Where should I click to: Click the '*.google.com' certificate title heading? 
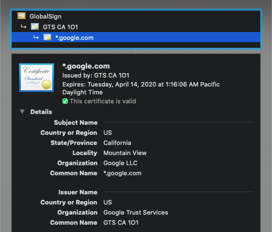coord(86,66)
